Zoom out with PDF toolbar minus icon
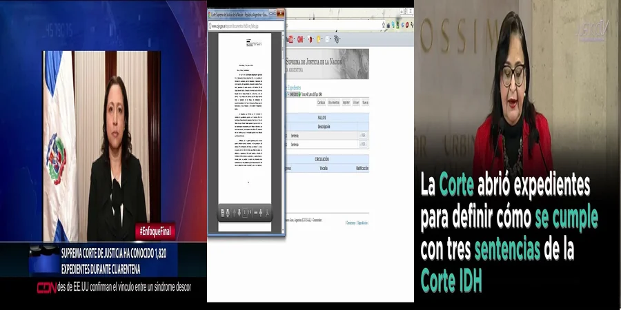This screenshot has height=310, width=621. [256, 213]
